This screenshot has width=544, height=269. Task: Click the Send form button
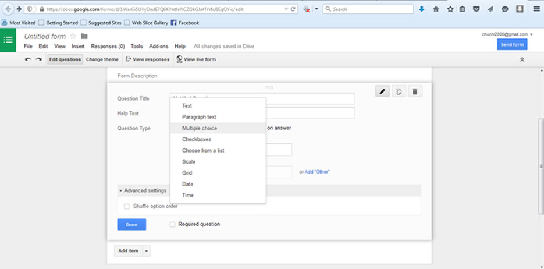coord(512,45)
